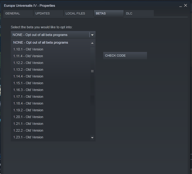Choose 1.10.1 - Old Version beta
Image resolution: width=192 pixels, height=174 pixels.
coord(28,49)
